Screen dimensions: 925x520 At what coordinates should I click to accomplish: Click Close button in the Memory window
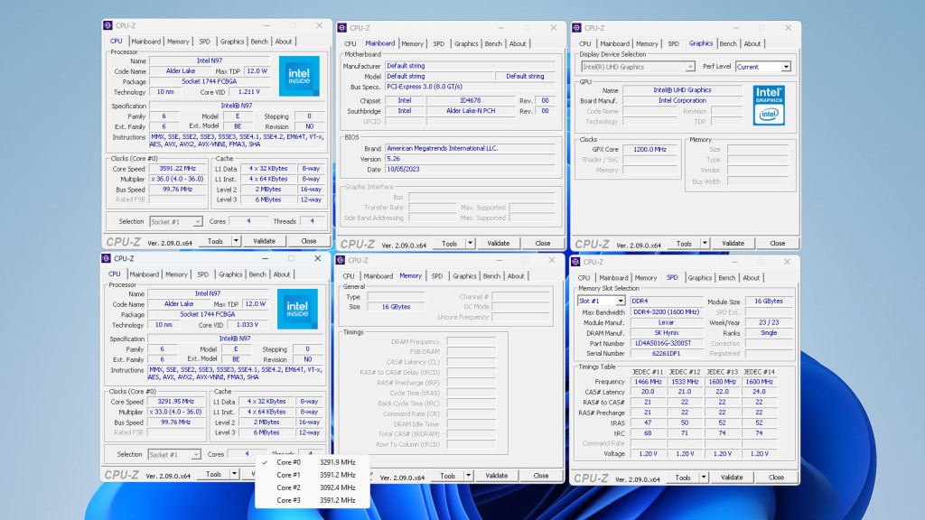[540, 475]
